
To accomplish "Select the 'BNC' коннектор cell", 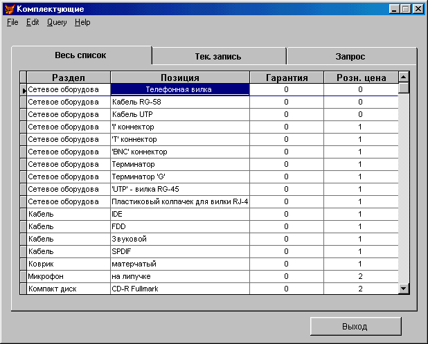I will click(x=180, y=152).
